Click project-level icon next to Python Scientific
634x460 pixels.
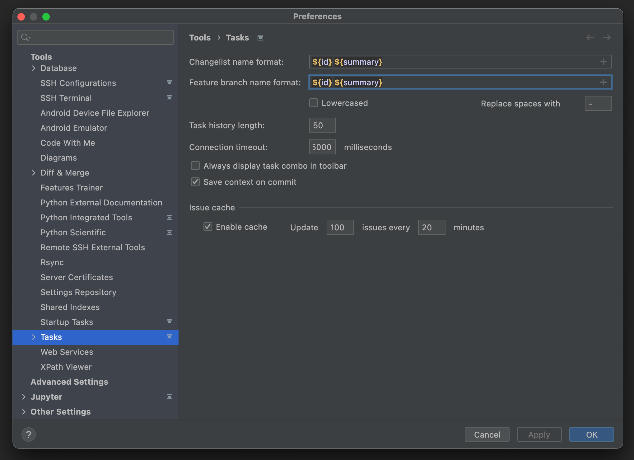(x=170, y=232)
